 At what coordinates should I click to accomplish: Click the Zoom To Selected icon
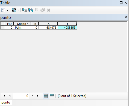tap(43, 10)
